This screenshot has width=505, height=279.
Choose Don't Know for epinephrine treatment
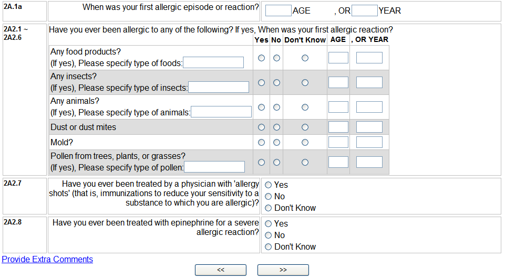pyautogui.click(x=269, y=246)
